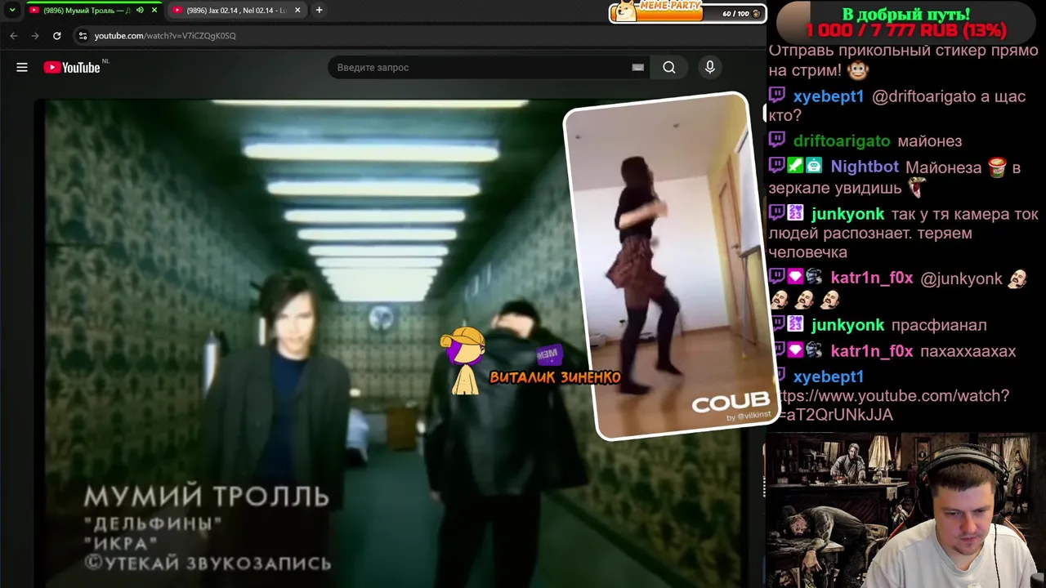
Task: Click Twitch badge icon beside driftoarigato
Action: coord(777,140)
